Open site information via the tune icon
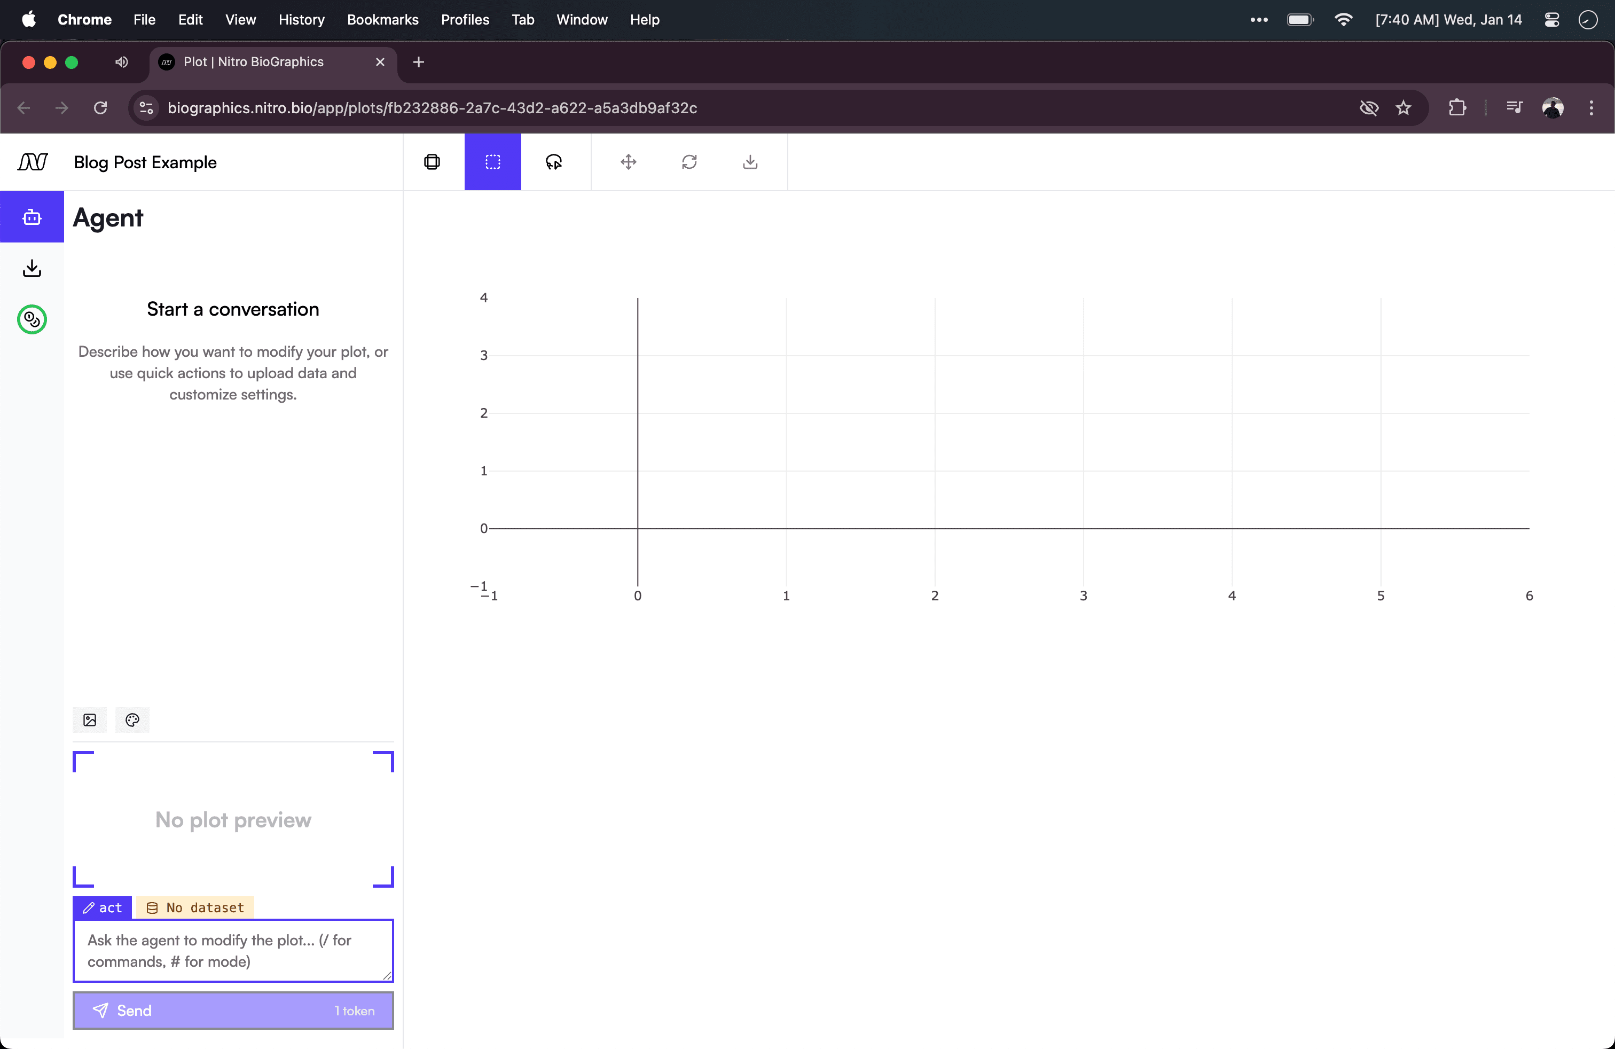The image size is (1615, 1049). coord(146,108)
